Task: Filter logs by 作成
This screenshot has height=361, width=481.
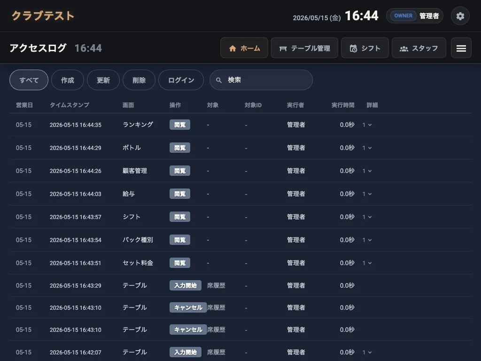Action: [x=68, y=80]
